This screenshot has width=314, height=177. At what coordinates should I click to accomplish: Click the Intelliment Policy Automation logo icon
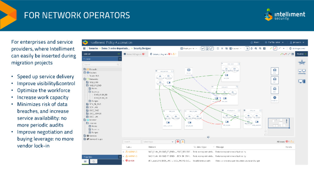click(x=85, y=42)
